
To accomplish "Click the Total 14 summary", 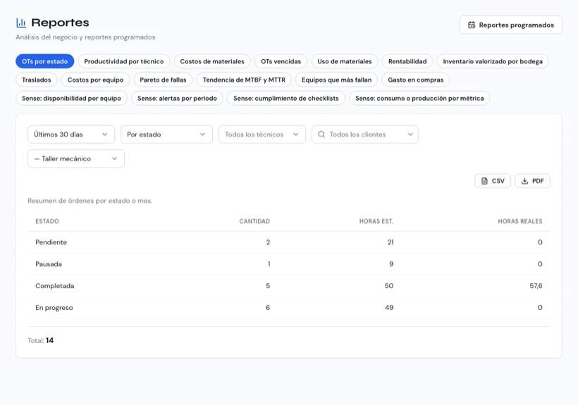I will tap(41, 341).
